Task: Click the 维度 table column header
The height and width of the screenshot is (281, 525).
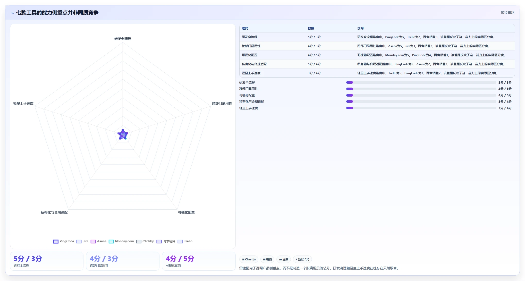Action: tap(245, 28)
